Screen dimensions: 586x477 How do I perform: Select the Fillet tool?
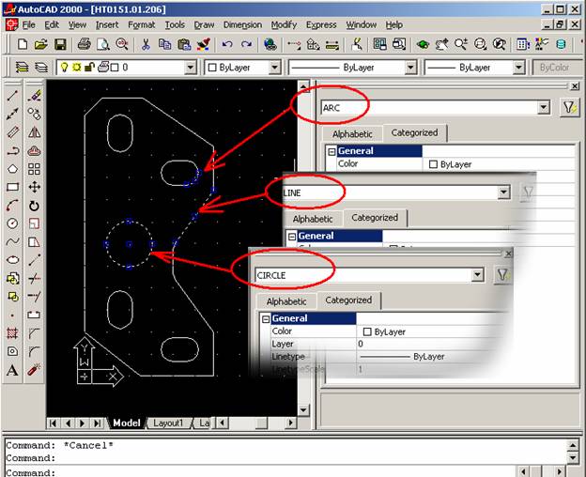click(x=34, y=351)
